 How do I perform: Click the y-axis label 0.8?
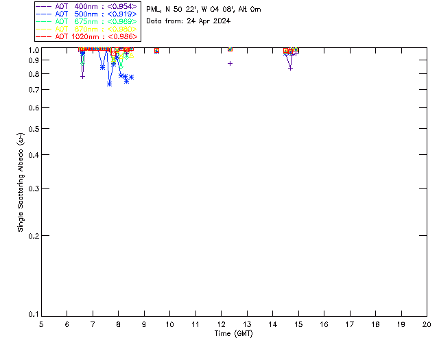(34, 75)
